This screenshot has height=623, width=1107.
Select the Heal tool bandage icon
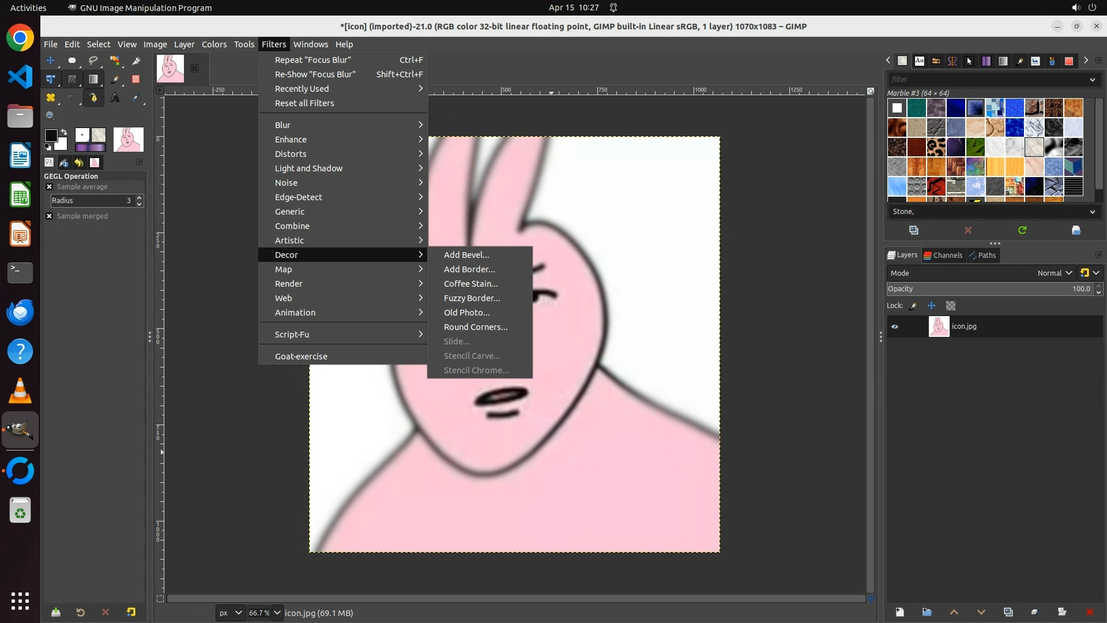51,98
